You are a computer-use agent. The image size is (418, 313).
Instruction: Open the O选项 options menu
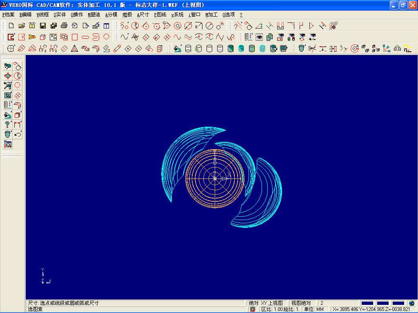(229, 15)
